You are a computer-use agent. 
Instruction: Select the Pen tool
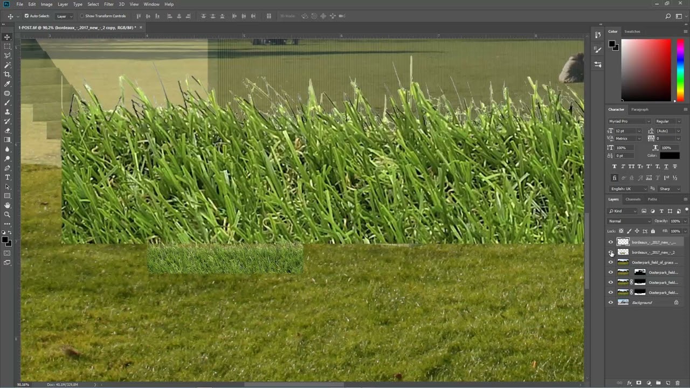click(x=7, y=168)
